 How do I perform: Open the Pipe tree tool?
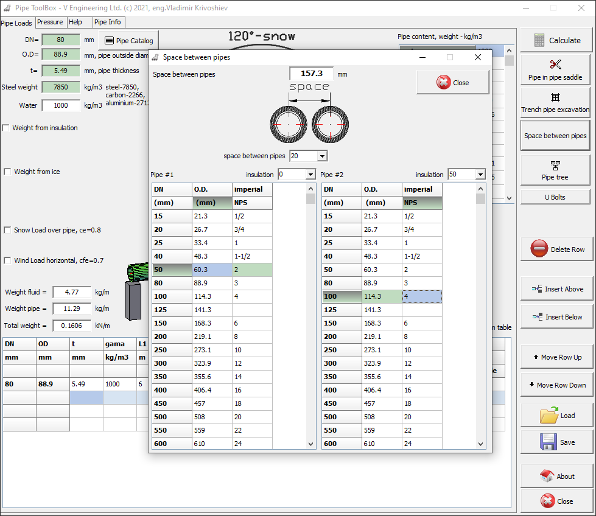[x=555, y=170]
